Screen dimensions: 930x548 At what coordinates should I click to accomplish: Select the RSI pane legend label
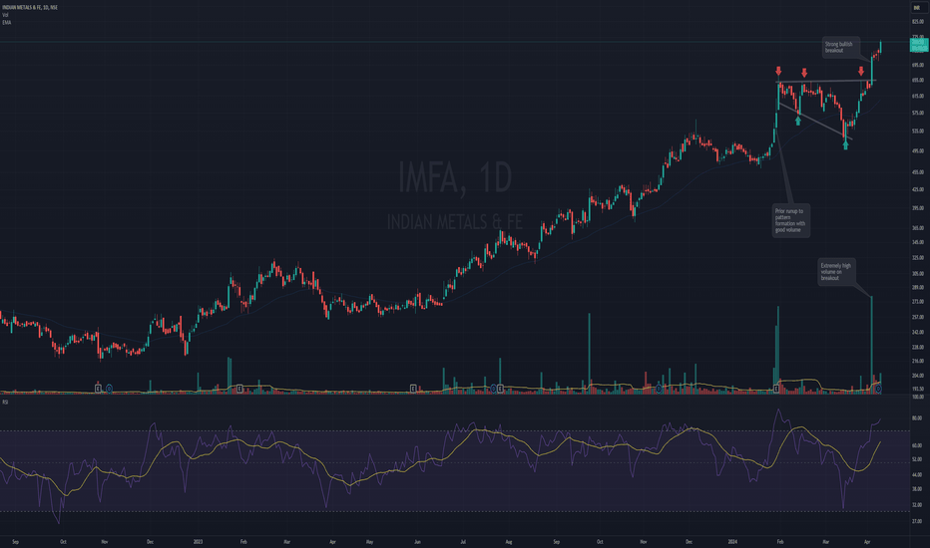pyautogui.click(x=5, y=402)
